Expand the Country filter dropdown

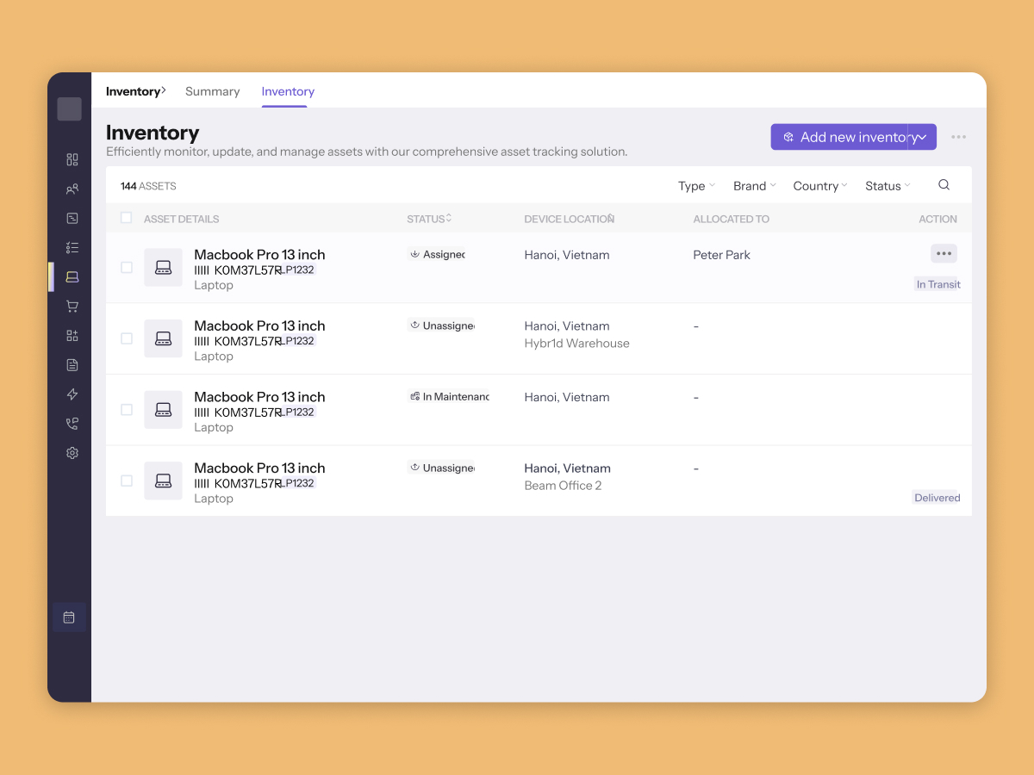coord(819,186)
